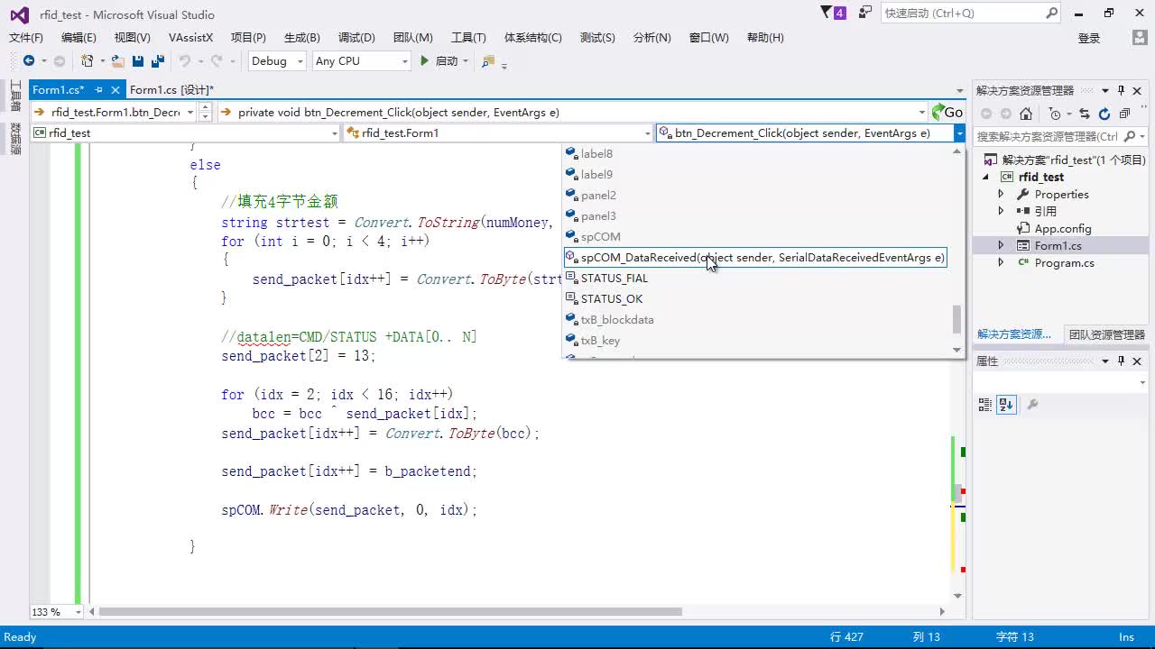The width and height of the screenshot is (1155, 649).
Task: Click the stepper arrows beside VA context dropdown
Action: point(206,112)
